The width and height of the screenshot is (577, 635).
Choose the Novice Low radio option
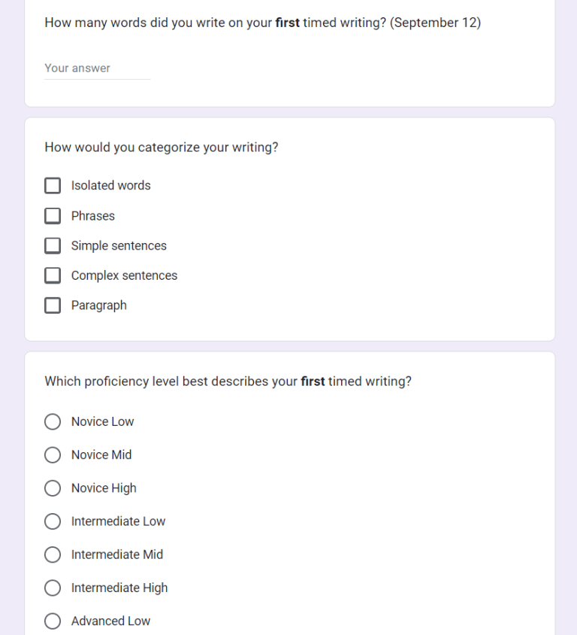click(53, 422)
